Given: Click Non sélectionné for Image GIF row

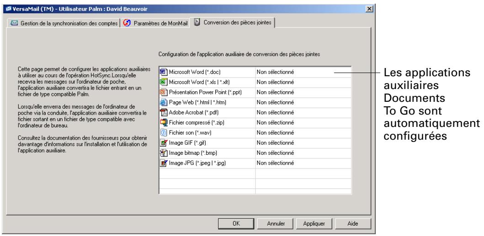Looking at the screenshot, I should [x=275, y=143].
